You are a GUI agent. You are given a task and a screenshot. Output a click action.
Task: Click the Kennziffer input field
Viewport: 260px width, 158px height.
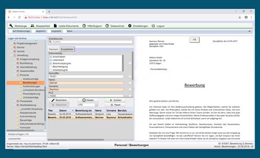(86, 77)
